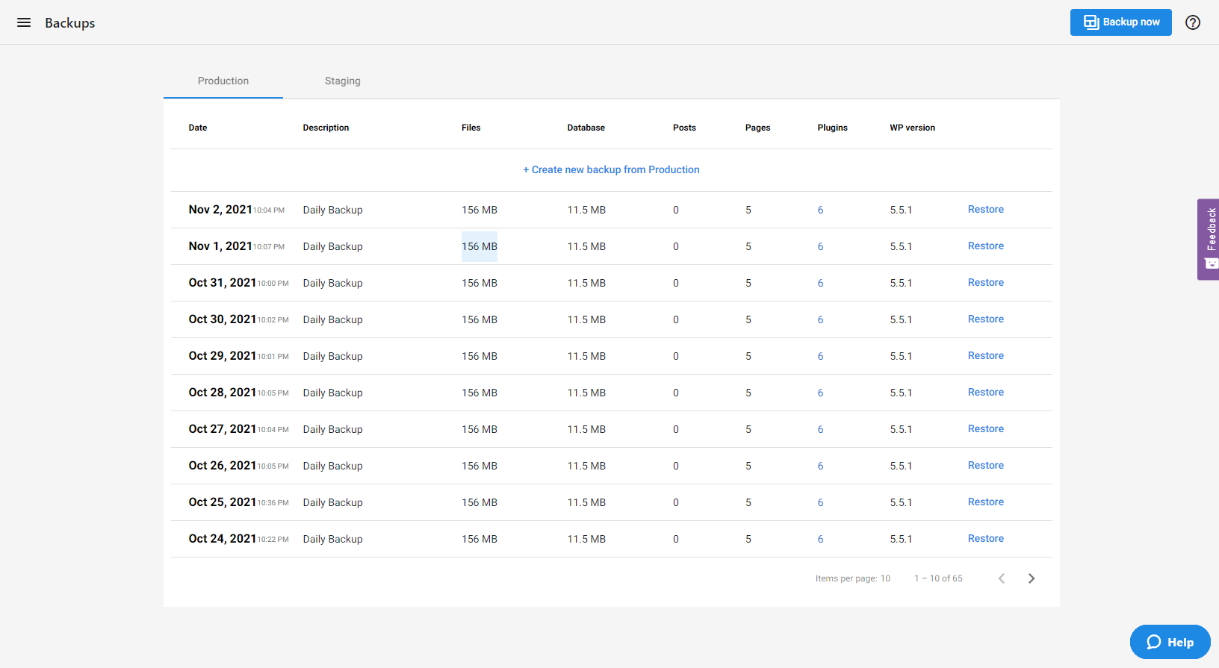Switch to the Staging tab

click(x=342, y=81)
